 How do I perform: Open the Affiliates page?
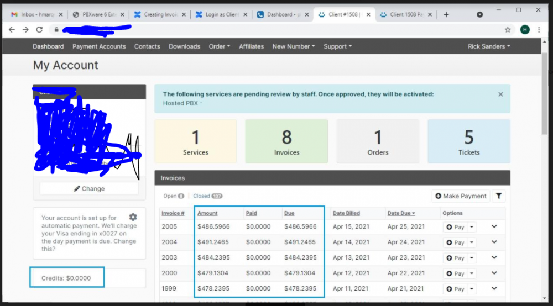(251, 46)
